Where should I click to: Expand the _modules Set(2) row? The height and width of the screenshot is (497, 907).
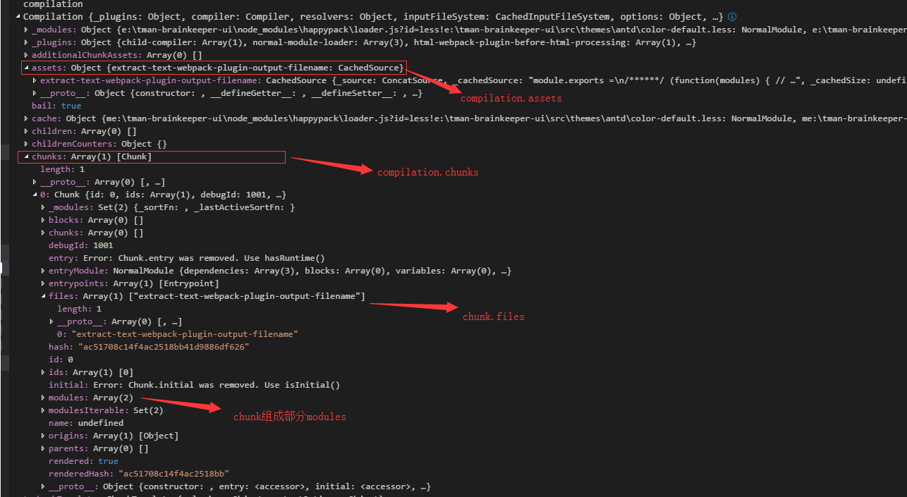tap(43, 207)
